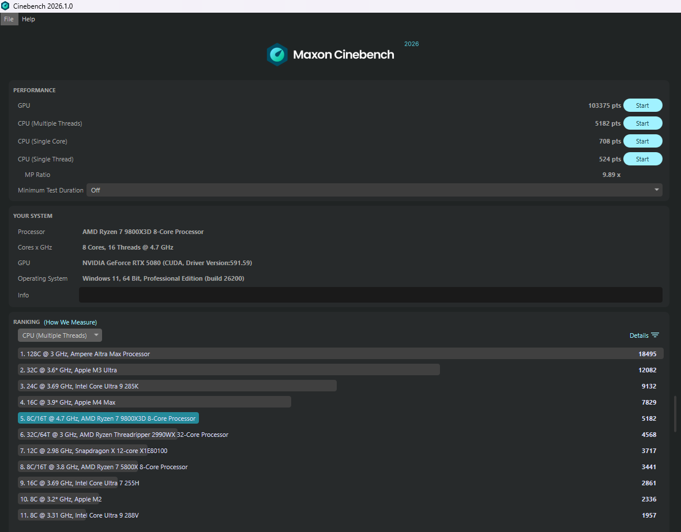
Task: Select the Threadripper 2990WX ranking row
Action: coord(340,434)
